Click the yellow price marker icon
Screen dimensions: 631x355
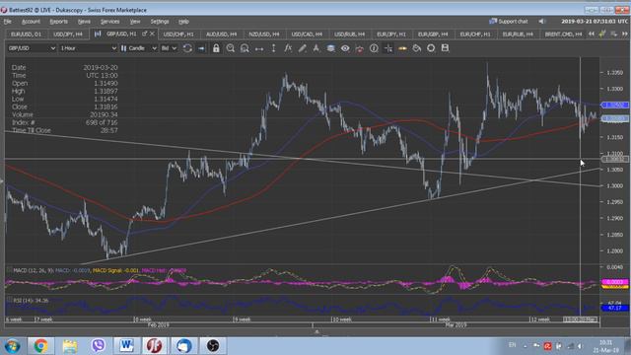click(402, 48)
